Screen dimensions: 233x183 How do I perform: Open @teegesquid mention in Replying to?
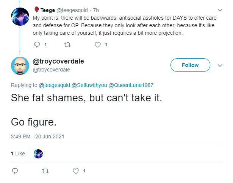click(55, 85)
